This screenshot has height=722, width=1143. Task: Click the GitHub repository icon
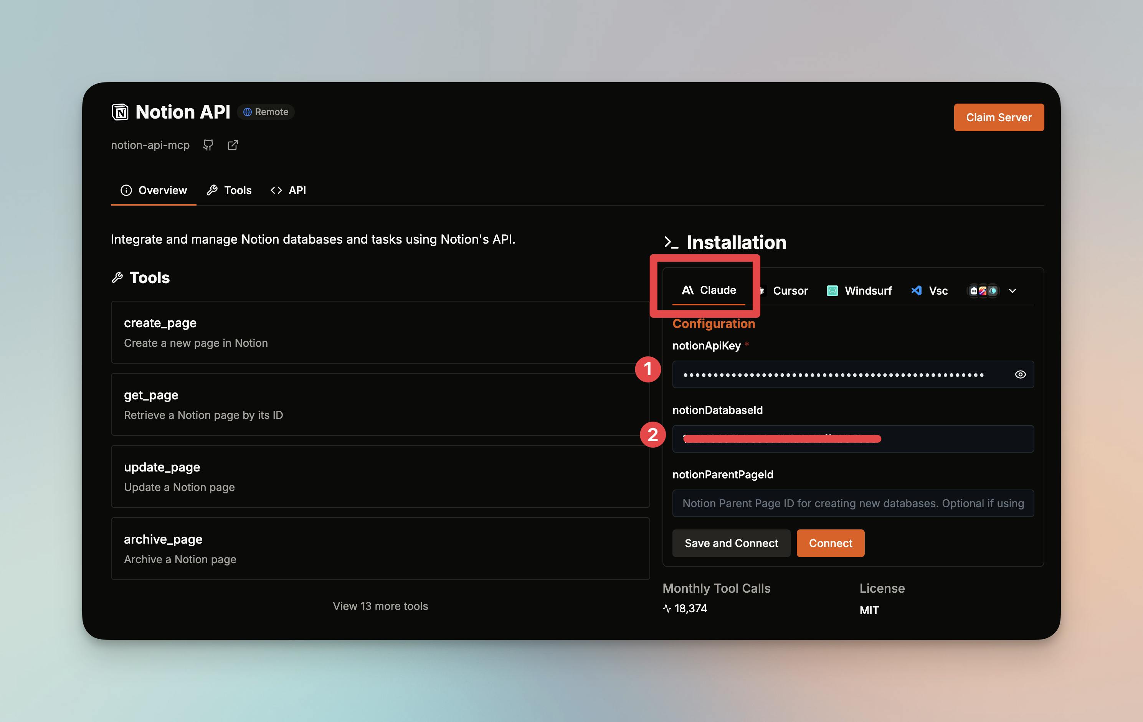click(208, 145)
